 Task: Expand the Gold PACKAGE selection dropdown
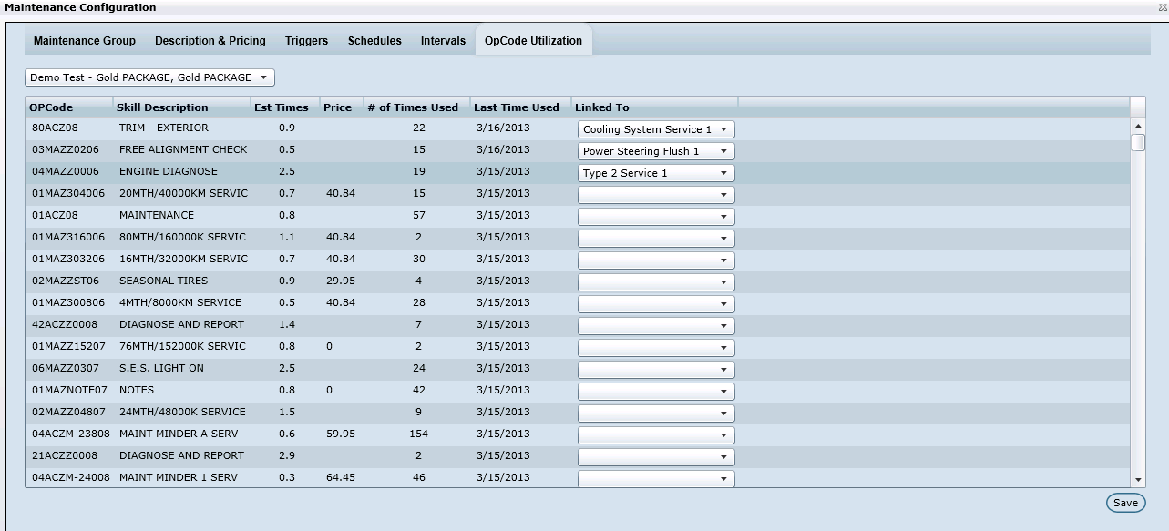tap(149, 77)
